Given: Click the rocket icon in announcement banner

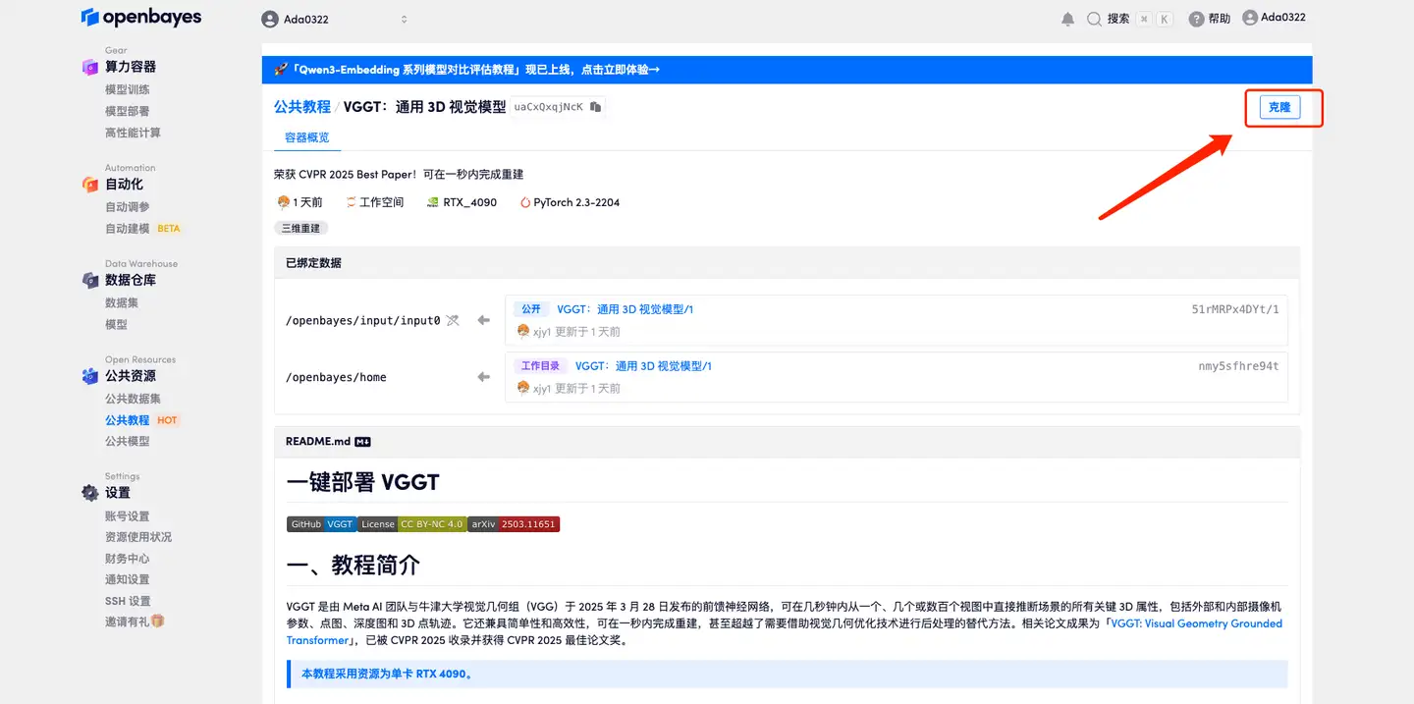Looking at the screenshot, I should tap(282, 70).
